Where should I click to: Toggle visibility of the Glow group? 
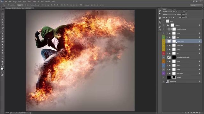click(x=164, y=37)
